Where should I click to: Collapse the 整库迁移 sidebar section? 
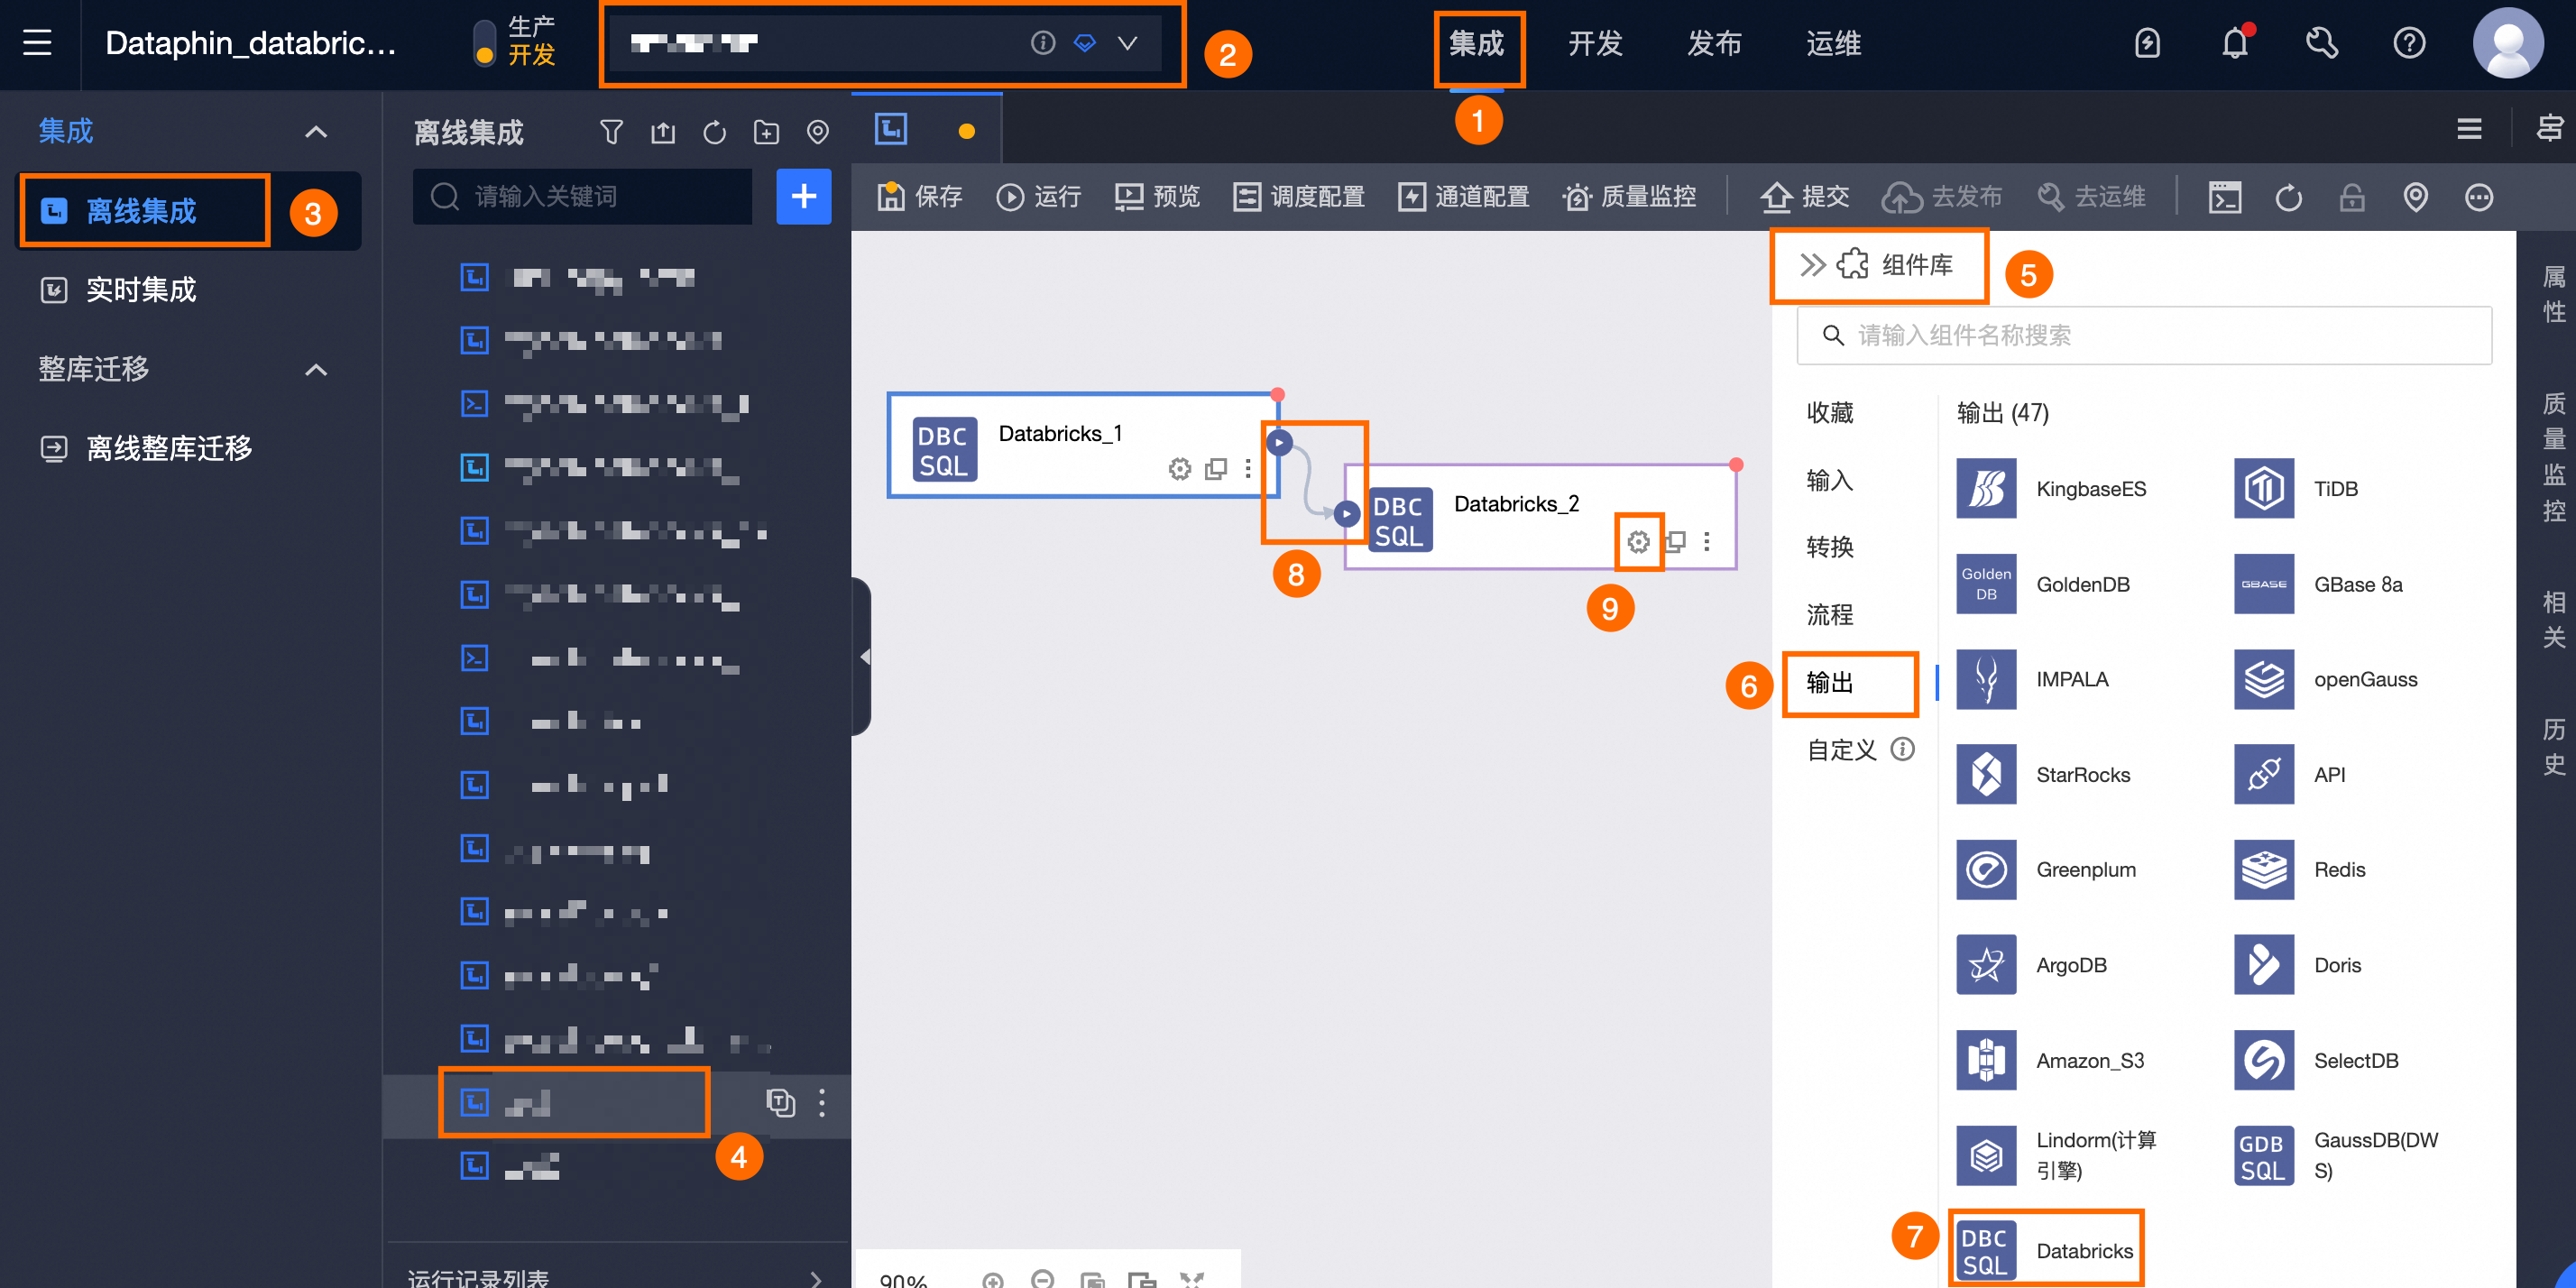[x=316, y=369]
